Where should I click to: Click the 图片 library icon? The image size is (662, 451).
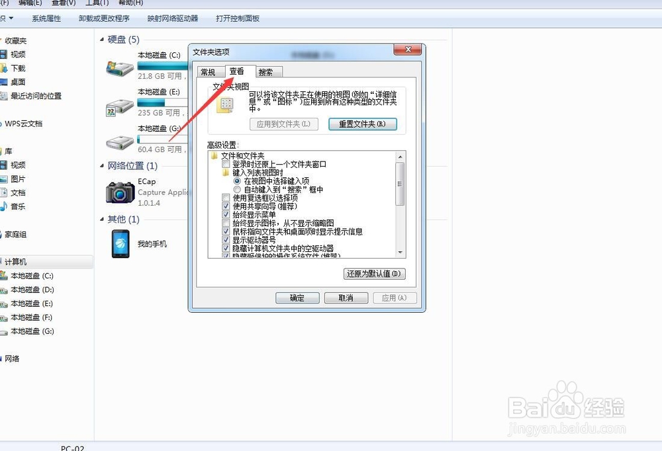click(x=3, y=179)
